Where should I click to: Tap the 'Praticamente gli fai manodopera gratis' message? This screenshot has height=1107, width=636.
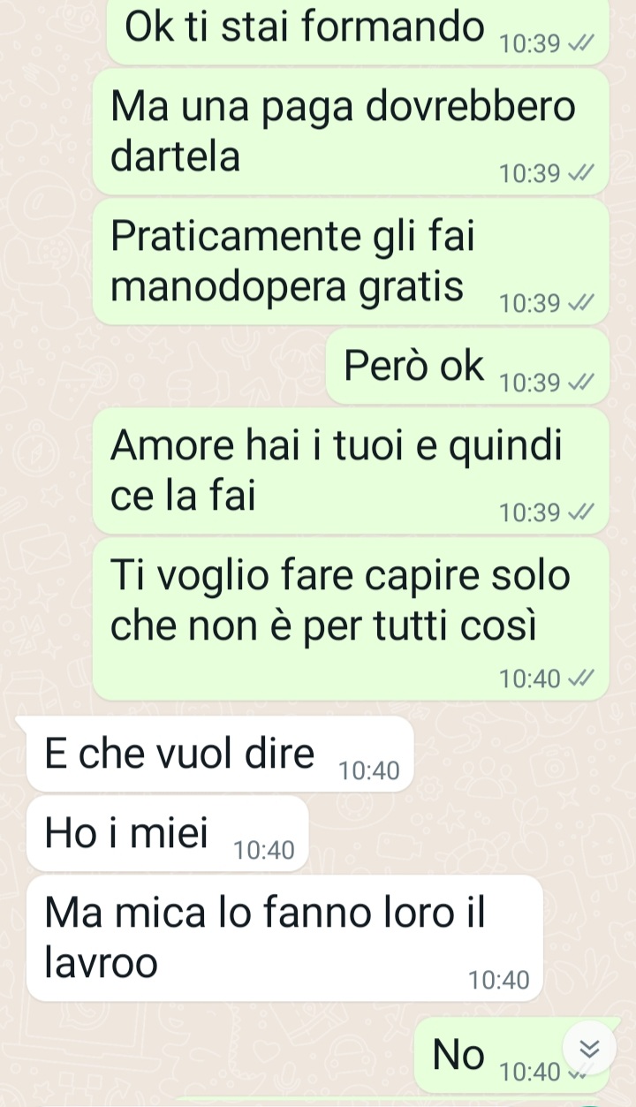[x=351, y=261]
